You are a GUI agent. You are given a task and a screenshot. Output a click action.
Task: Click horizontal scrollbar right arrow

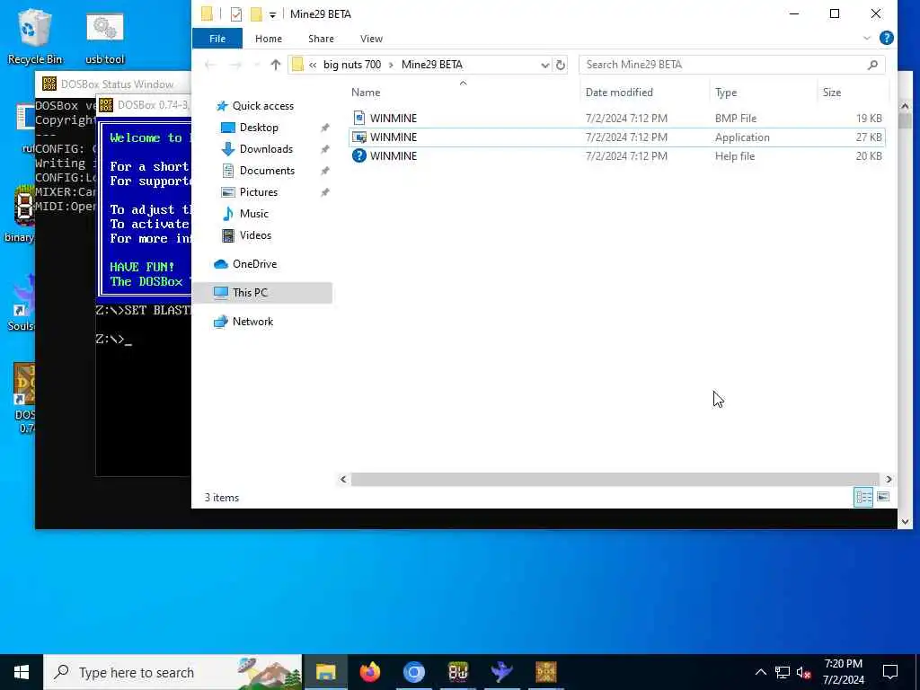889,480
